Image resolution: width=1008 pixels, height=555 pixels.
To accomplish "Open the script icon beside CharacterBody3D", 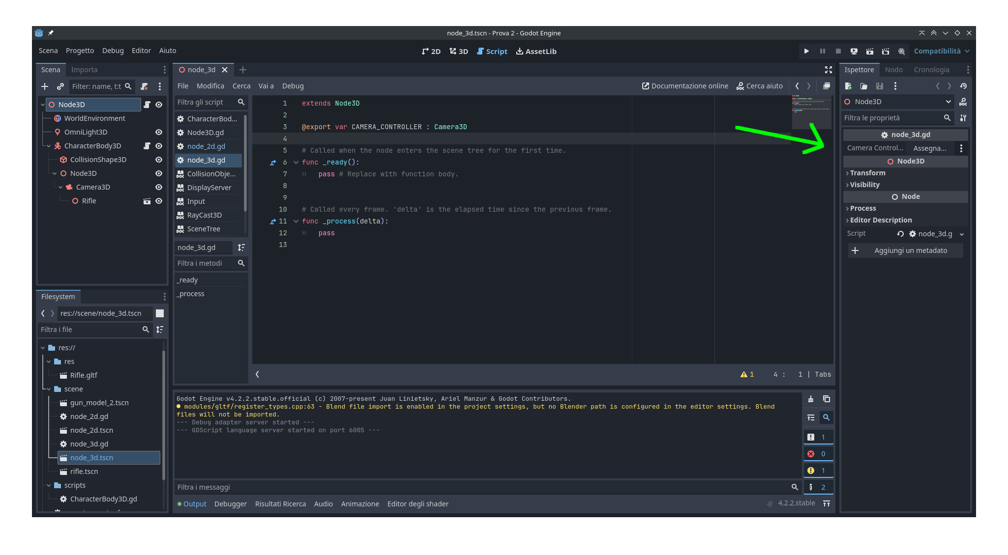I will (147, 146).
